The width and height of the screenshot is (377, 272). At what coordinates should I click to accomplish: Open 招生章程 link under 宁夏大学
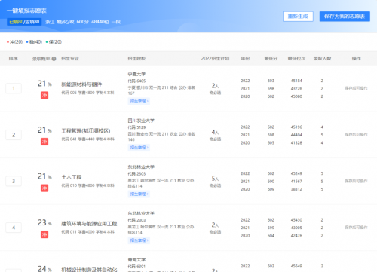(x=139, y=101)
